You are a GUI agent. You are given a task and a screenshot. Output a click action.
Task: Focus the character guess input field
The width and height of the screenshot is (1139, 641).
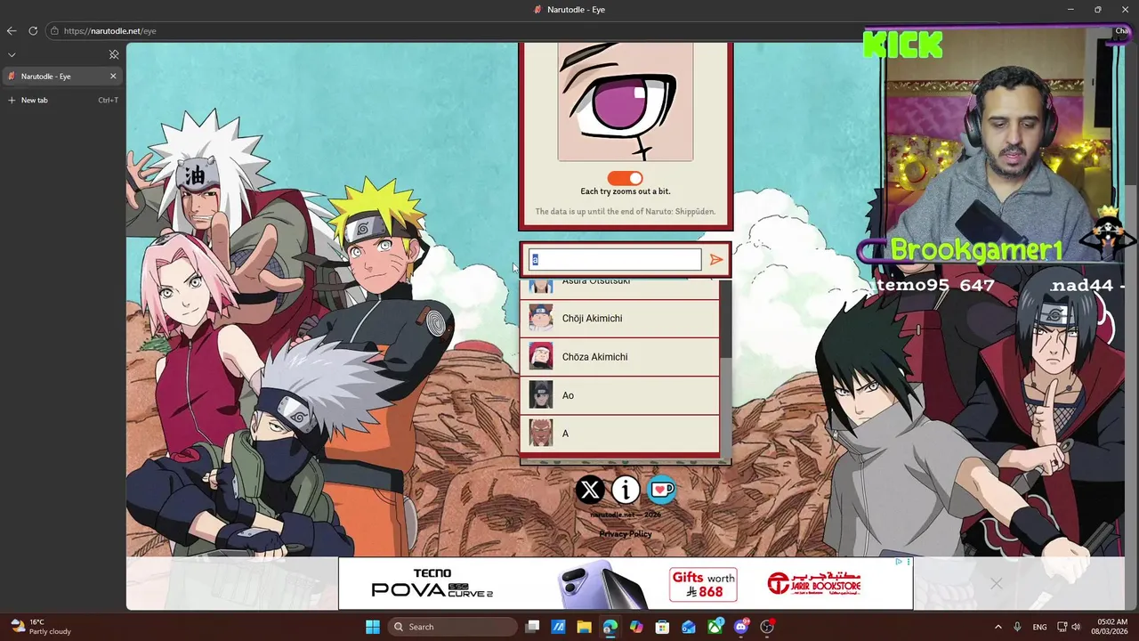point(615,259)
